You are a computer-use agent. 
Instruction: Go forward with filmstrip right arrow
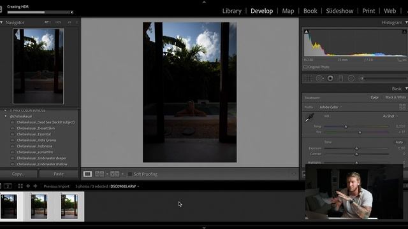[35, 186]
